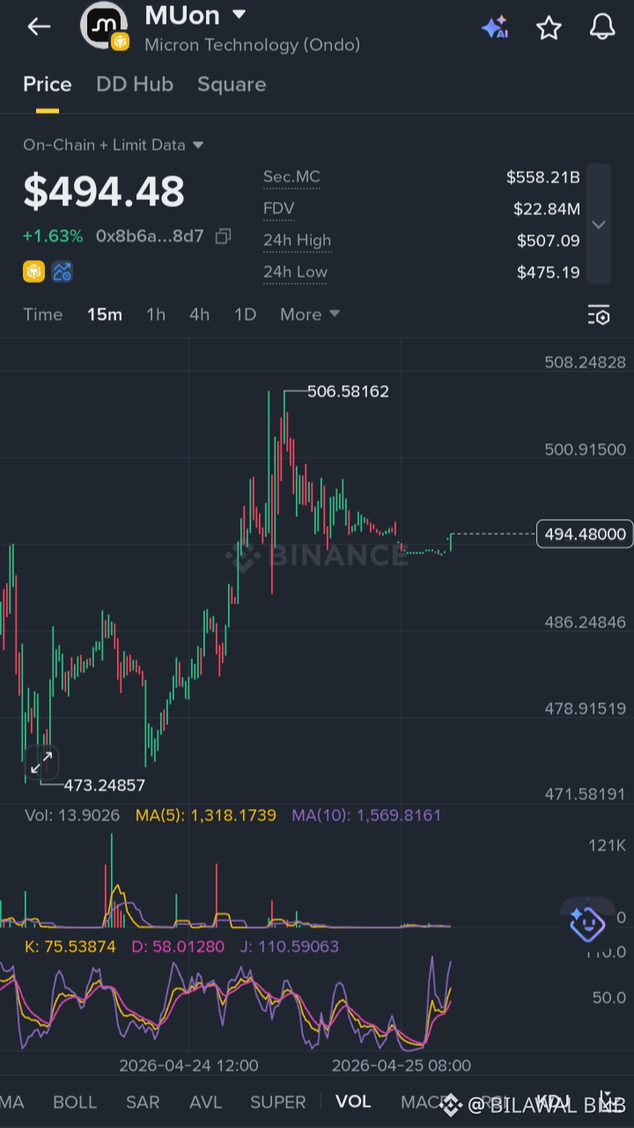
Task: Tap the blue chart badge icon
Action: (62, 271)
